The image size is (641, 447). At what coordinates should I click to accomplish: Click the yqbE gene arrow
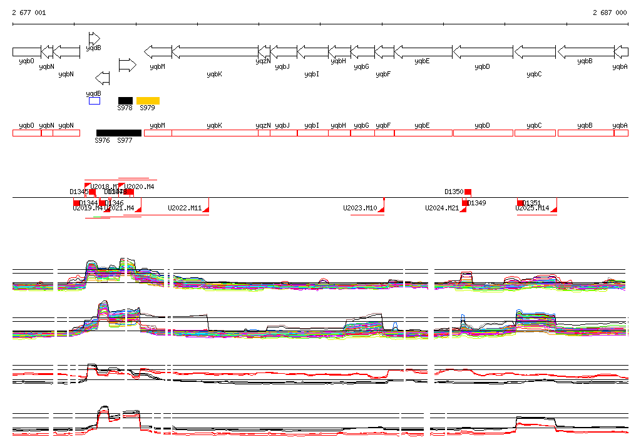click(x=423, y=52)
